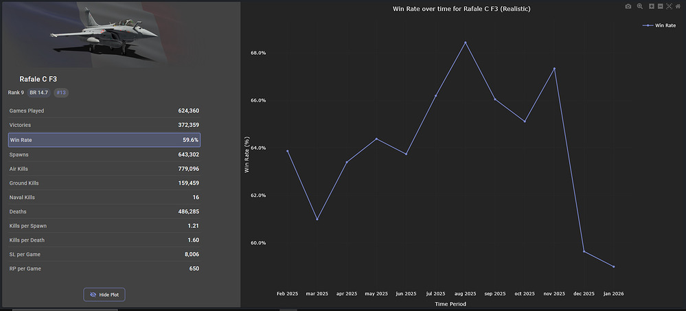Click the mar 2025 data point
Image resolution: width=686 pixels, height=311 pixels.
pos(317,219)
